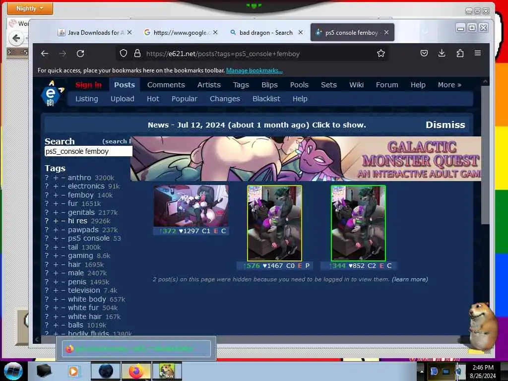
Task: Click the hamster desktop character
Action: click(482, 325)
